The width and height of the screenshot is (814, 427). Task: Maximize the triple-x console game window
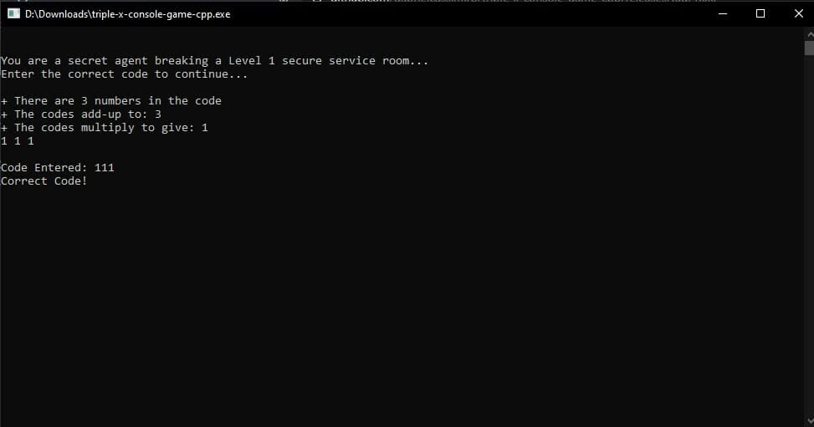coord(760,13)
